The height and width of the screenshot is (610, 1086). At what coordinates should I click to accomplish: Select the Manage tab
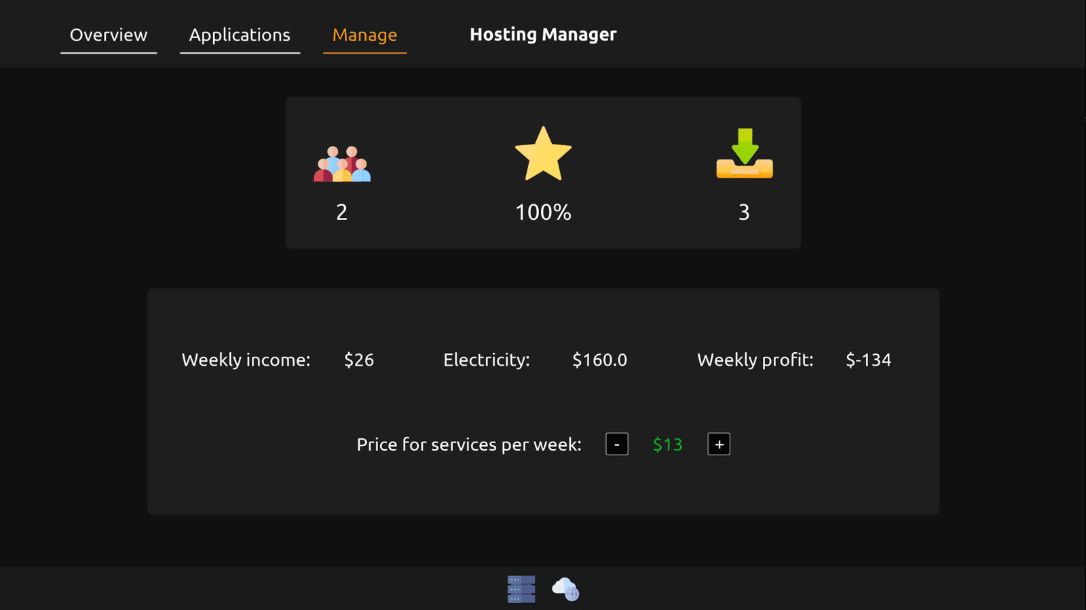(364, 35)
